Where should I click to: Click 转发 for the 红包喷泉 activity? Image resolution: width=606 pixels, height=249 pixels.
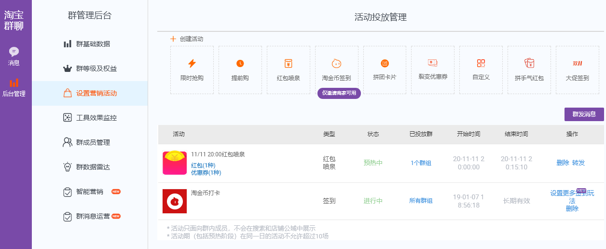pos(578,163)
